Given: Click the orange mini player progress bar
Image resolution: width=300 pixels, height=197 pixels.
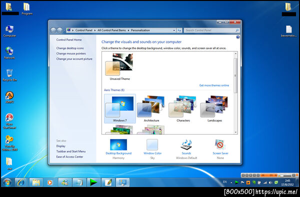Looking at the screenshot, I should pos(268,175).
